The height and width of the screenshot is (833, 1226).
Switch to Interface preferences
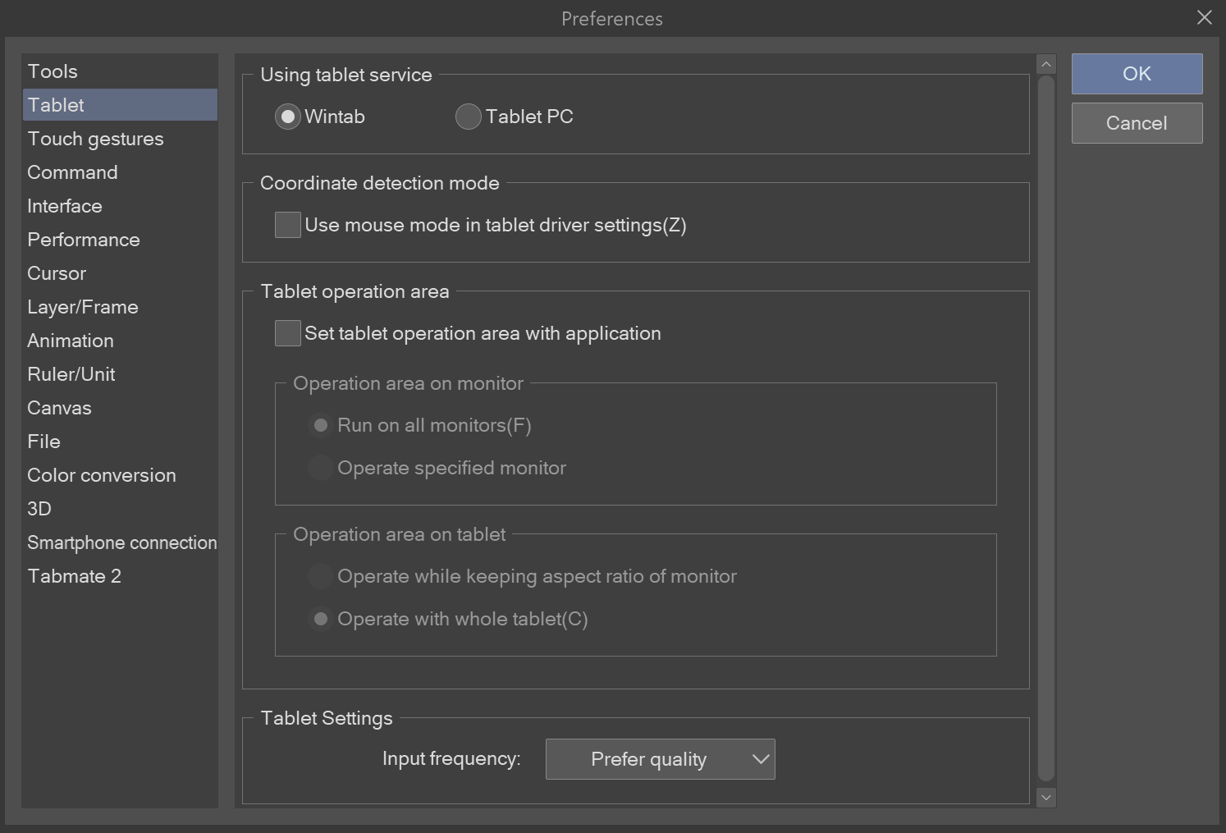point(120,206)
